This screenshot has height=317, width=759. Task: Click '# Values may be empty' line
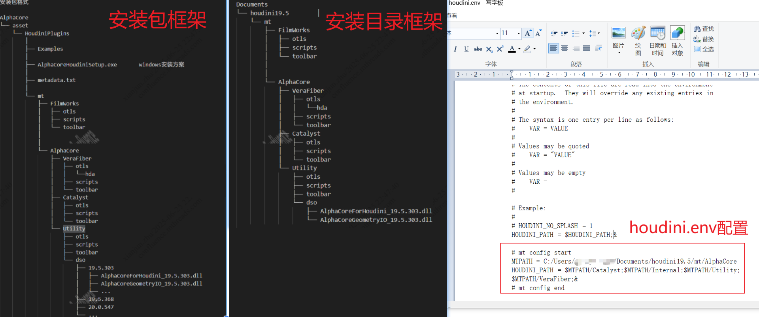(548, 173)
